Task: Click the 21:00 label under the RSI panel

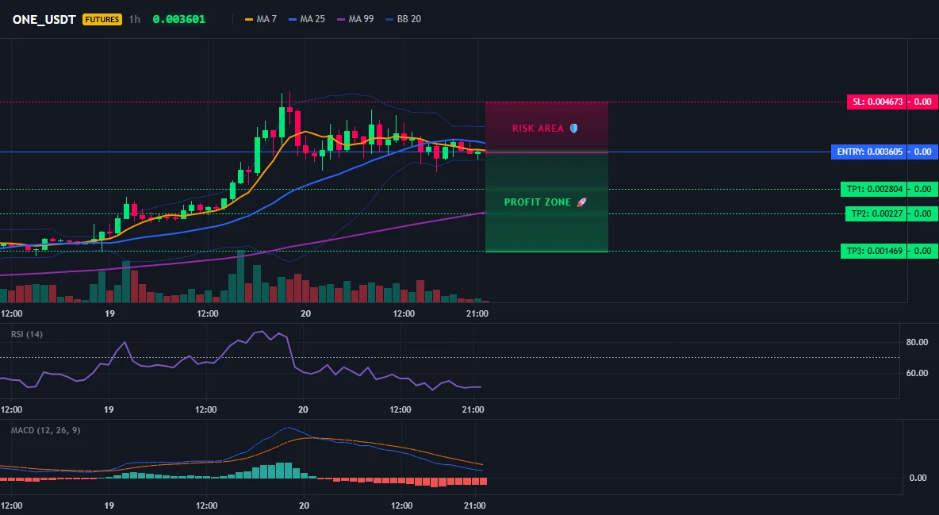Action: coord(473,409)
